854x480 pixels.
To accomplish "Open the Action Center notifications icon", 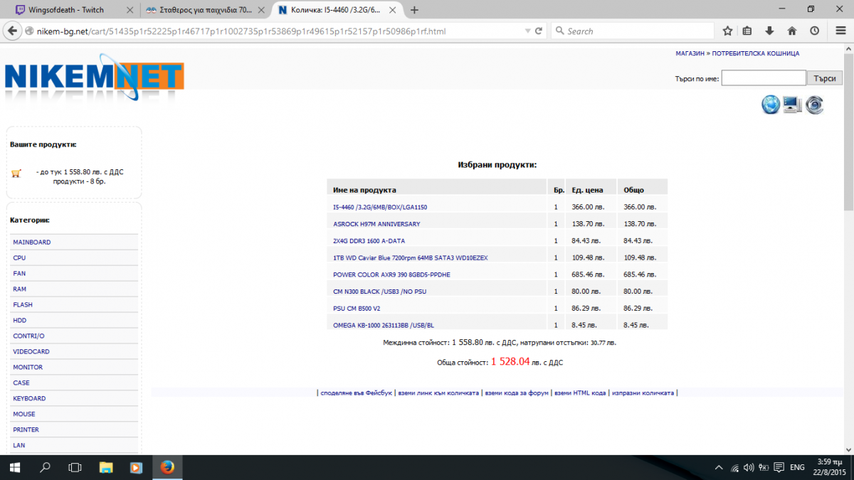I will (780, 467).
